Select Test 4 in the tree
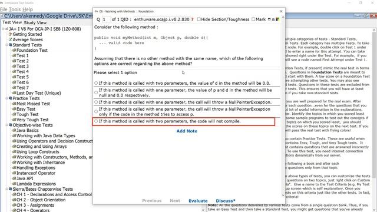The height and width of the screenshot is (212, 377). [x=22, y=72]
